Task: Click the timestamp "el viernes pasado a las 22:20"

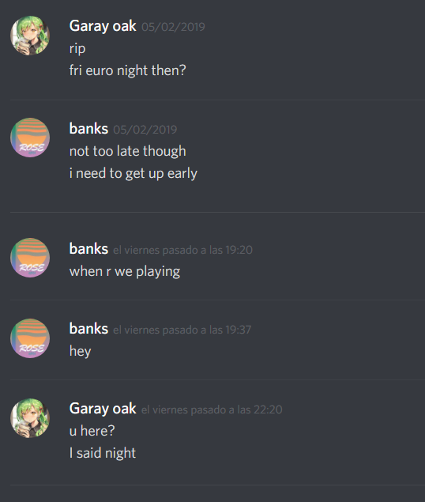Action: tap(212, 410)
